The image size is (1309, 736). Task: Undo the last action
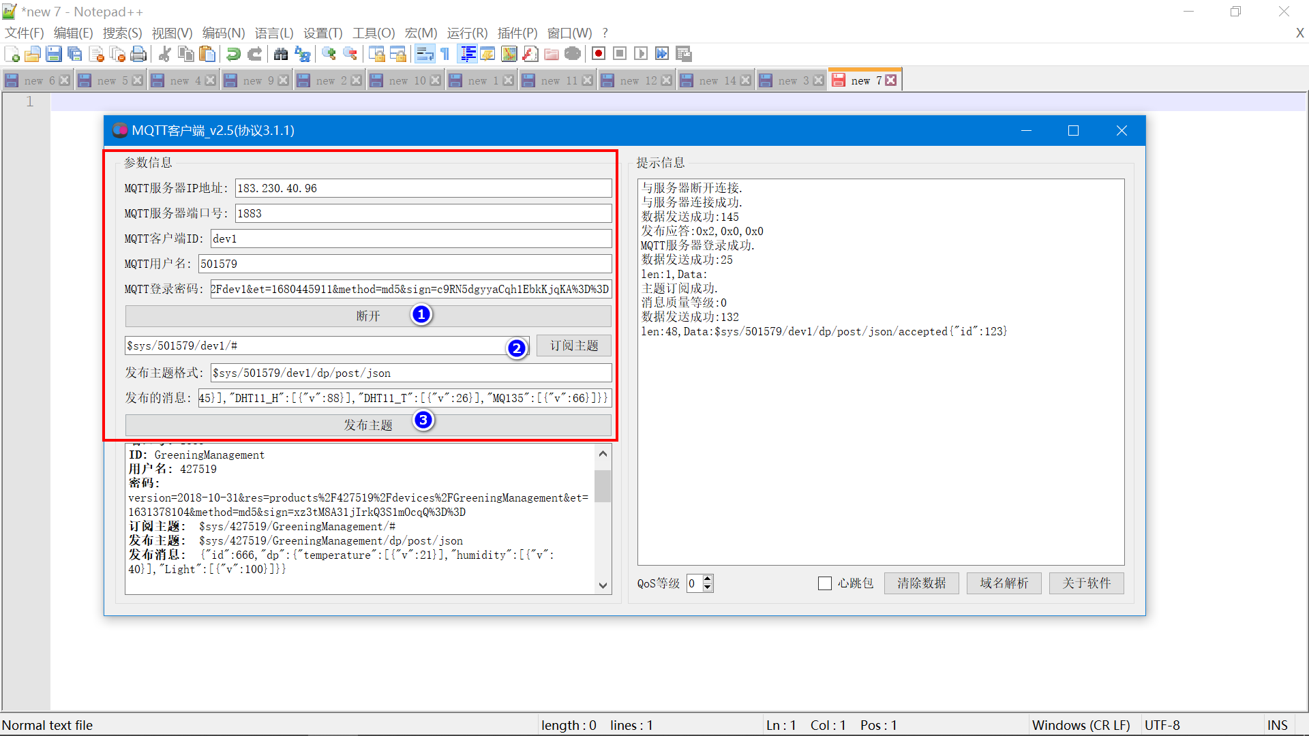coord(233,54)
